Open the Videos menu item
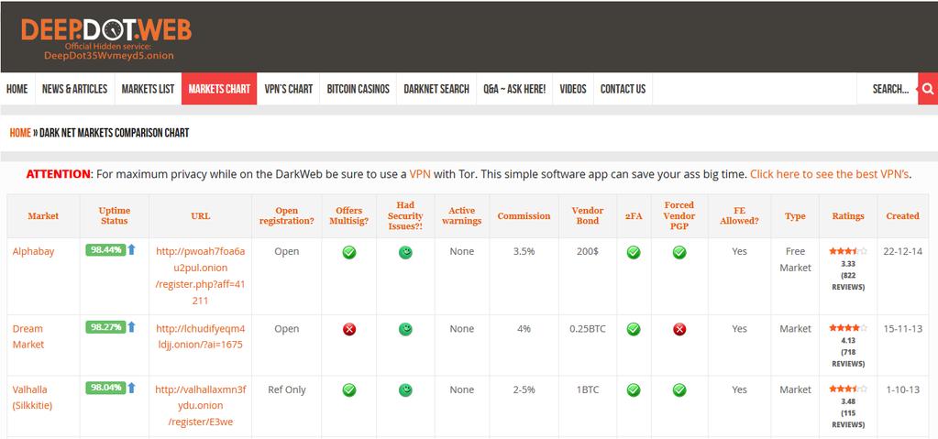938x439 pixels. click(573, 89)
